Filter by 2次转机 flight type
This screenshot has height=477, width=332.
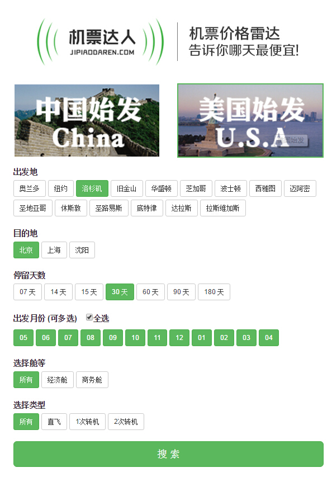tap(126, 422)
